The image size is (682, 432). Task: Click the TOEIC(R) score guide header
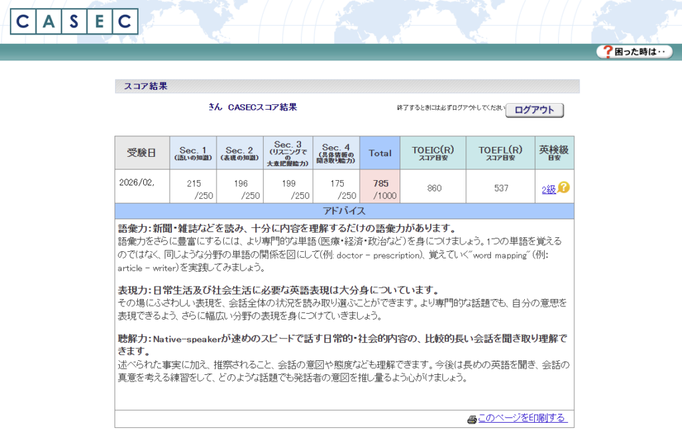[433, 153]
